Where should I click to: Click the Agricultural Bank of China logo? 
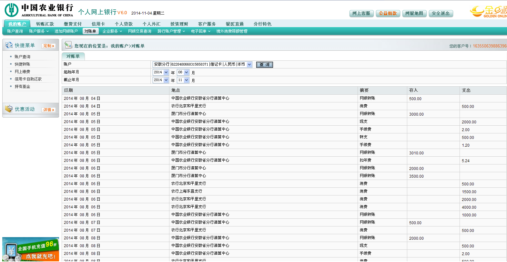tap(39, 10)
